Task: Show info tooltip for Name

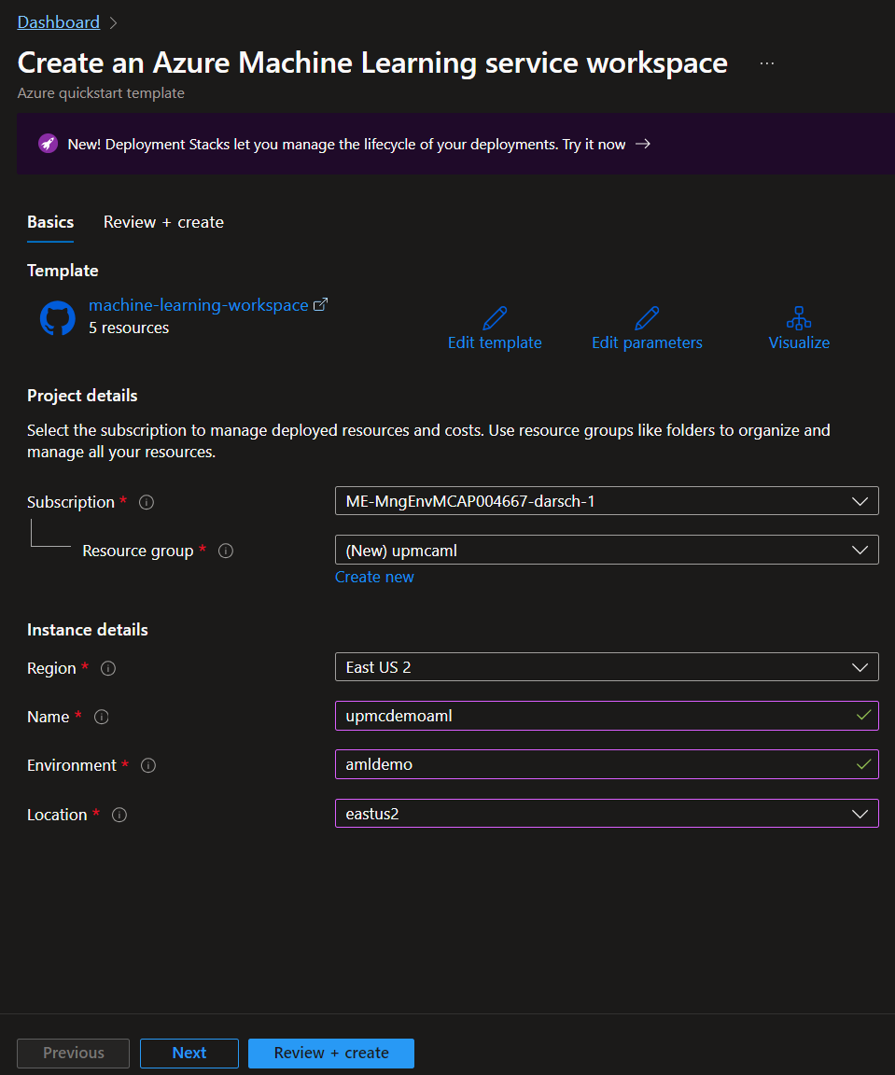Action: 102,717
